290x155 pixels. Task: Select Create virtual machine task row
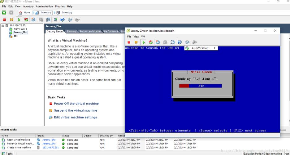(x=99, y=148)
